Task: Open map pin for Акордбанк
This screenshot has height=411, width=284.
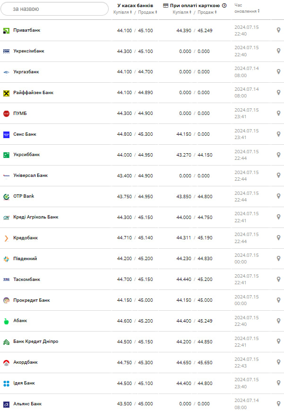Action: click(278, 362)
